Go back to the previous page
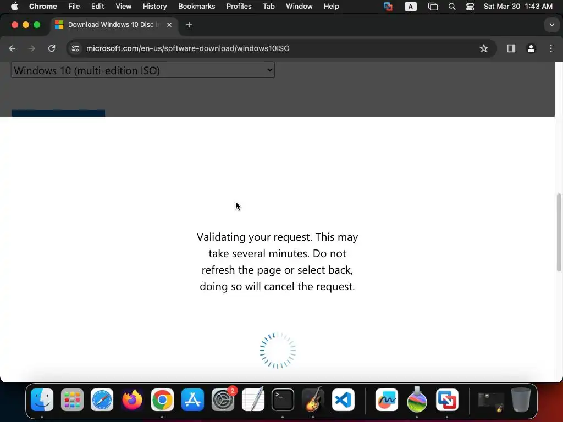 tap(12, 48)
